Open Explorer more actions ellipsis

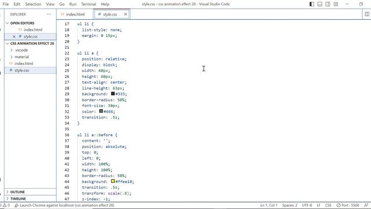49,14
